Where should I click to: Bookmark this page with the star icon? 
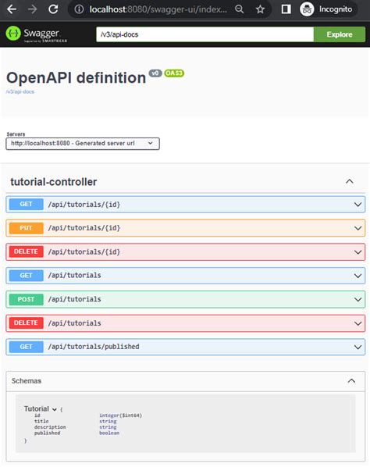261,9
